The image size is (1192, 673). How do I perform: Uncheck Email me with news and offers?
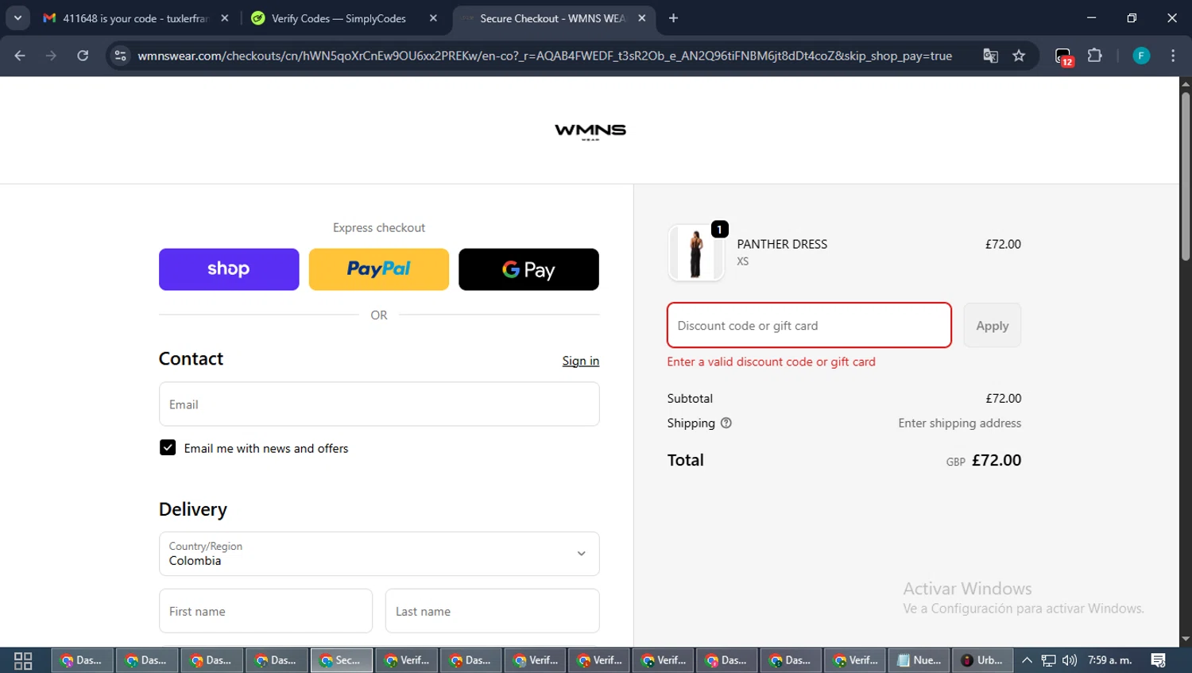point(168,448)
